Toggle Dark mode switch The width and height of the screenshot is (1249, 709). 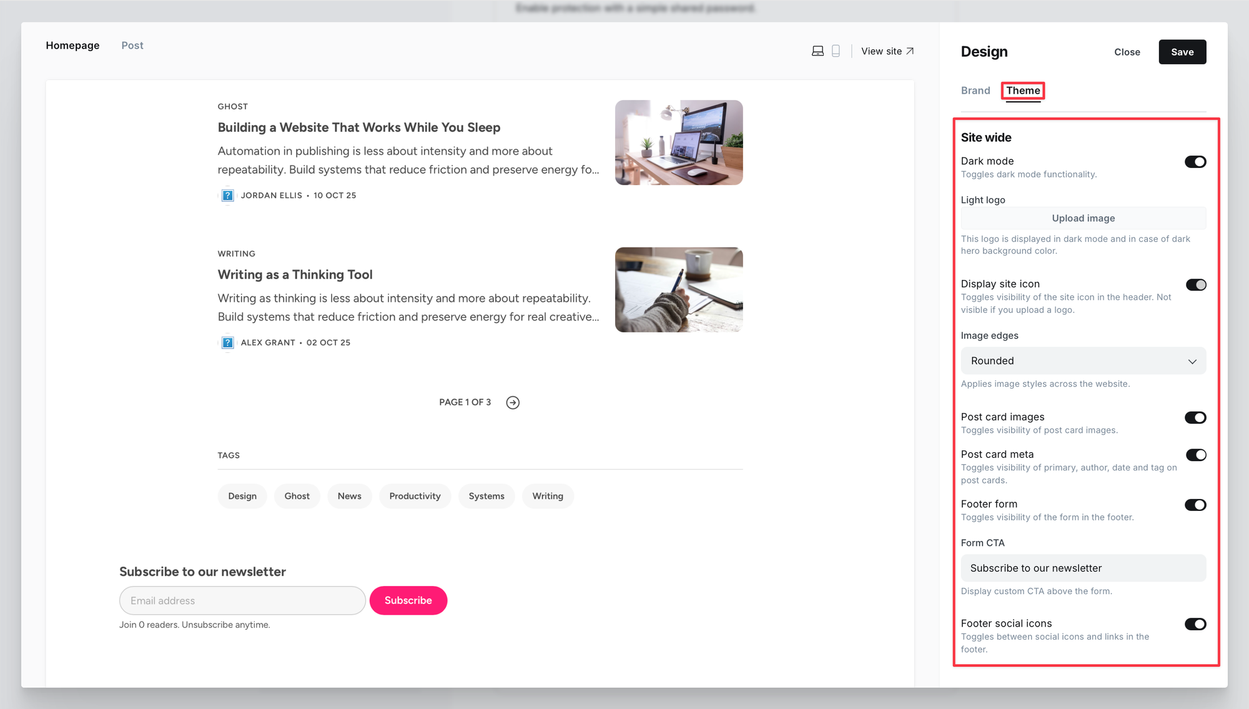tap(1195, 162)
